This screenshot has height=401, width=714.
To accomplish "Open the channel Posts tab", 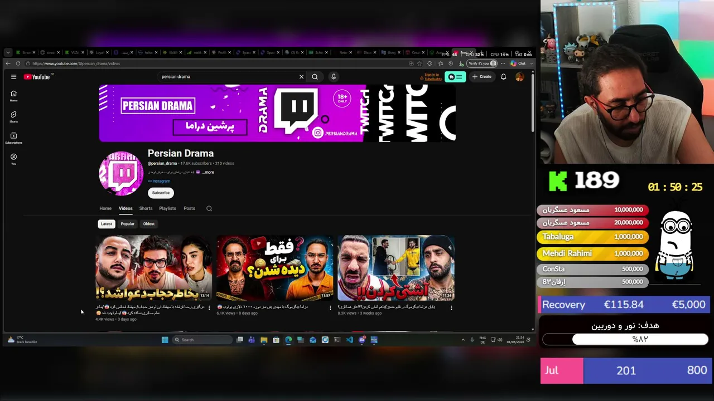I will coord(190,208).
